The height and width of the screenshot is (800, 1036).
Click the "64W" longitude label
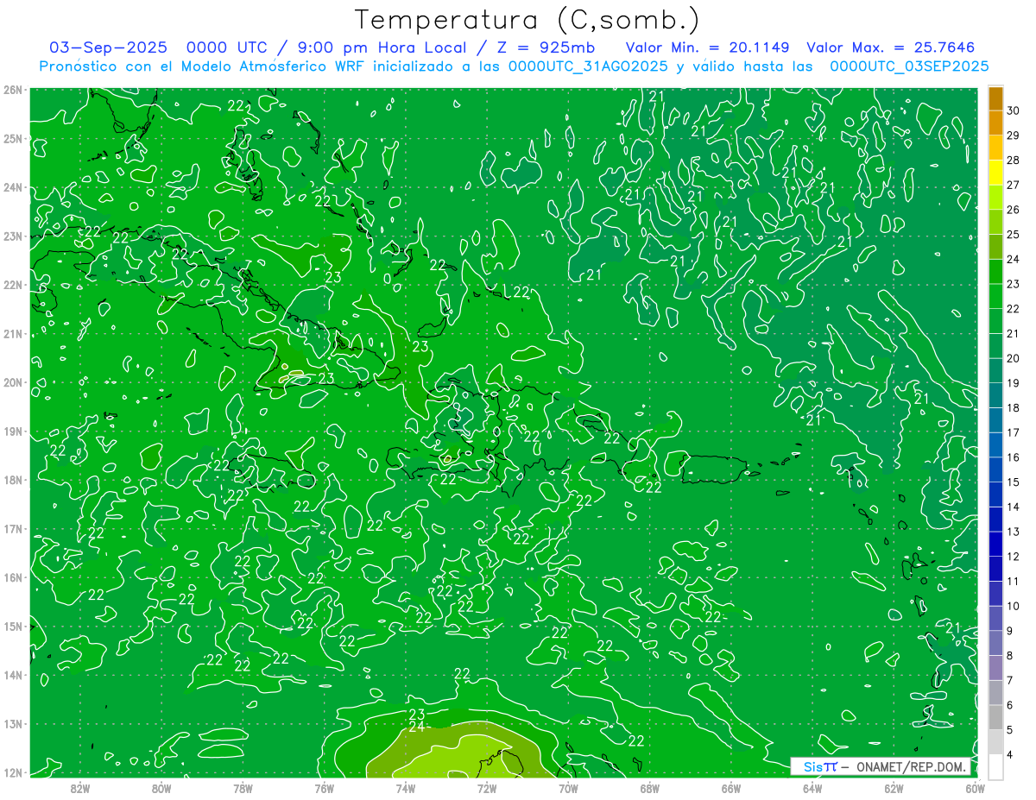[x=812, y=788]
